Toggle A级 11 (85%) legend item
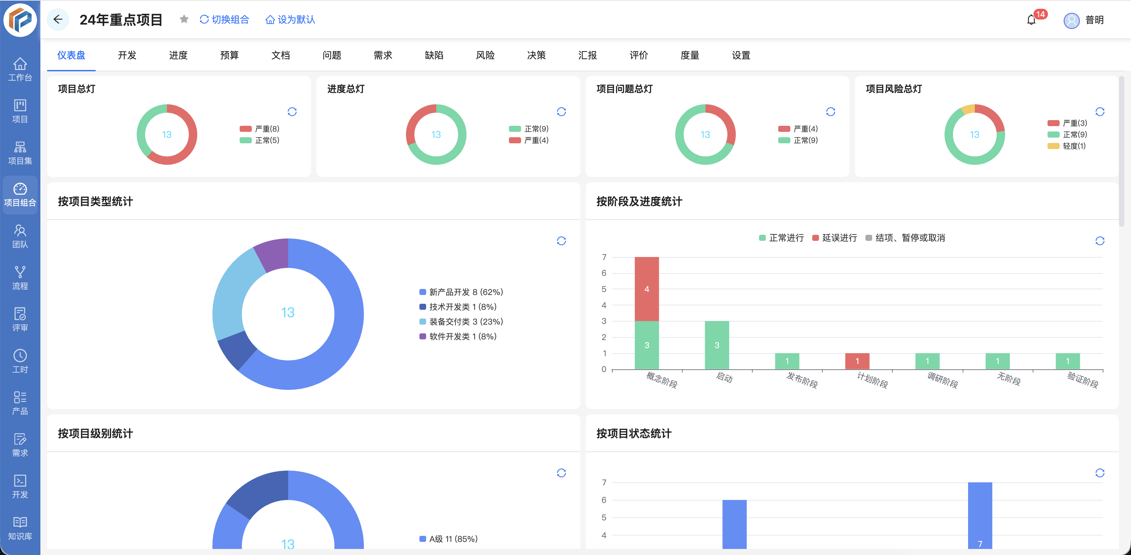This screenshot has width=1131, height=555. click(x=448, y=539)
